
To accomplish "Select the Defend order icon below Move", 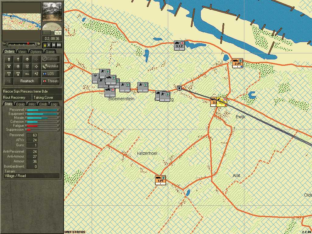I will tap(9, 66).
